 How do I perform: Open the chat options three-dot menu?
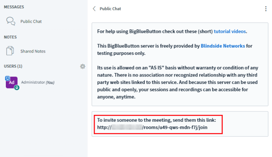265,9
